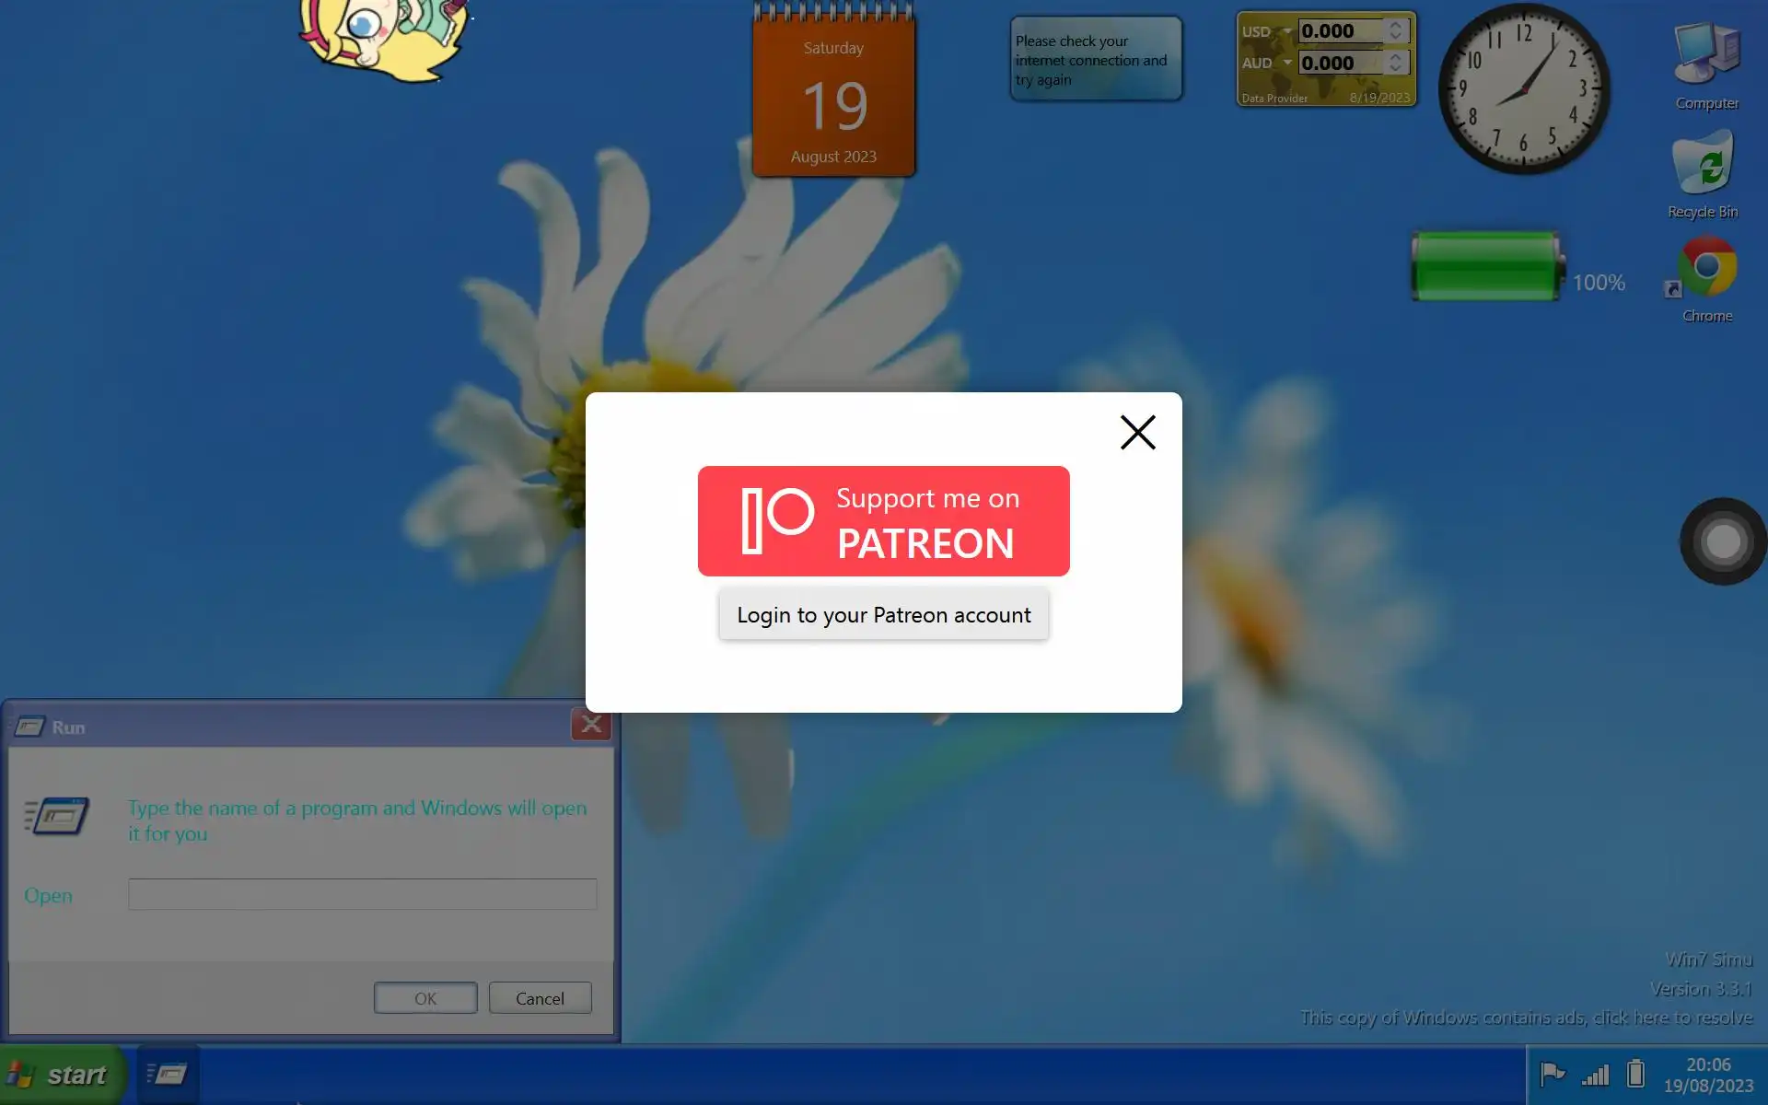Click Login to your Patreon account
This screenshot has height=1105, width=1768.
883,614
